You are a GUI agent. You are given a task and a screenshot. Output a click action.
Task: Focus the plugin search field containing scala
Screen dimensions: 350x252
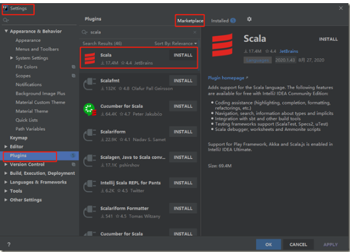tap(139, 32)
